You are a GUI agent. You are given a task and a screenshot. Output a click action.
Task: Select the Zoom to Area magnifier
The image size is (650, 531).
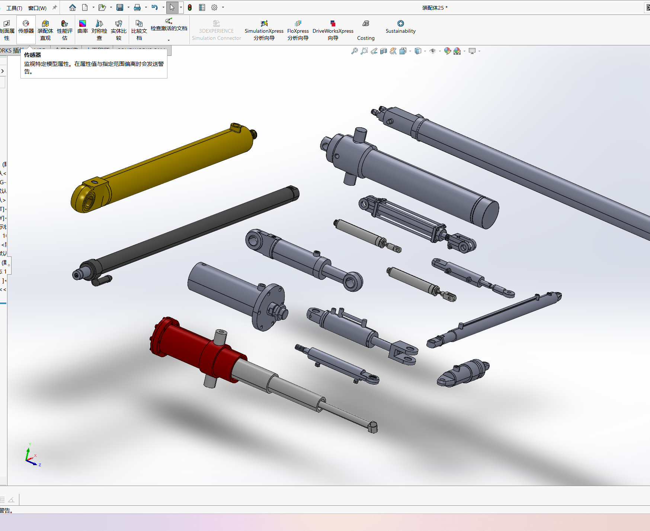point(364,51)
